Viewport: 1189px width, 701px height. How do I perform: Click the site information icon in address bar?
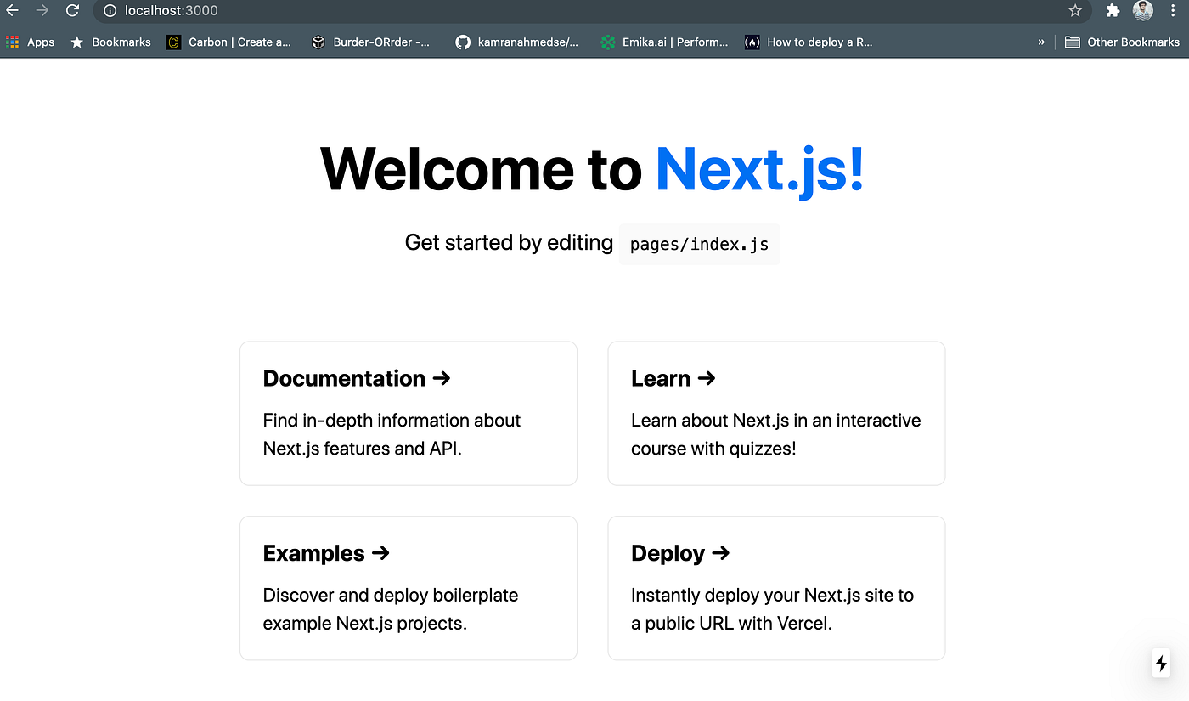(x=110, y=11)
